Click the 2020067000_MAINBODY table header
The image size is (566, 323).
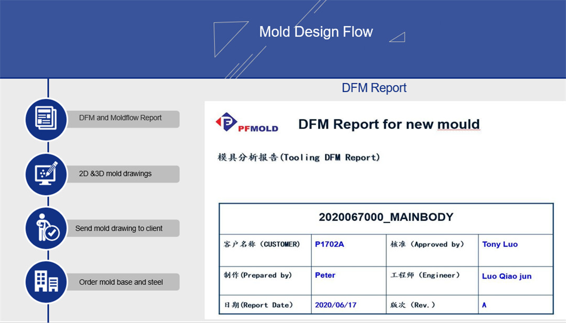click(x=386, y=219)
